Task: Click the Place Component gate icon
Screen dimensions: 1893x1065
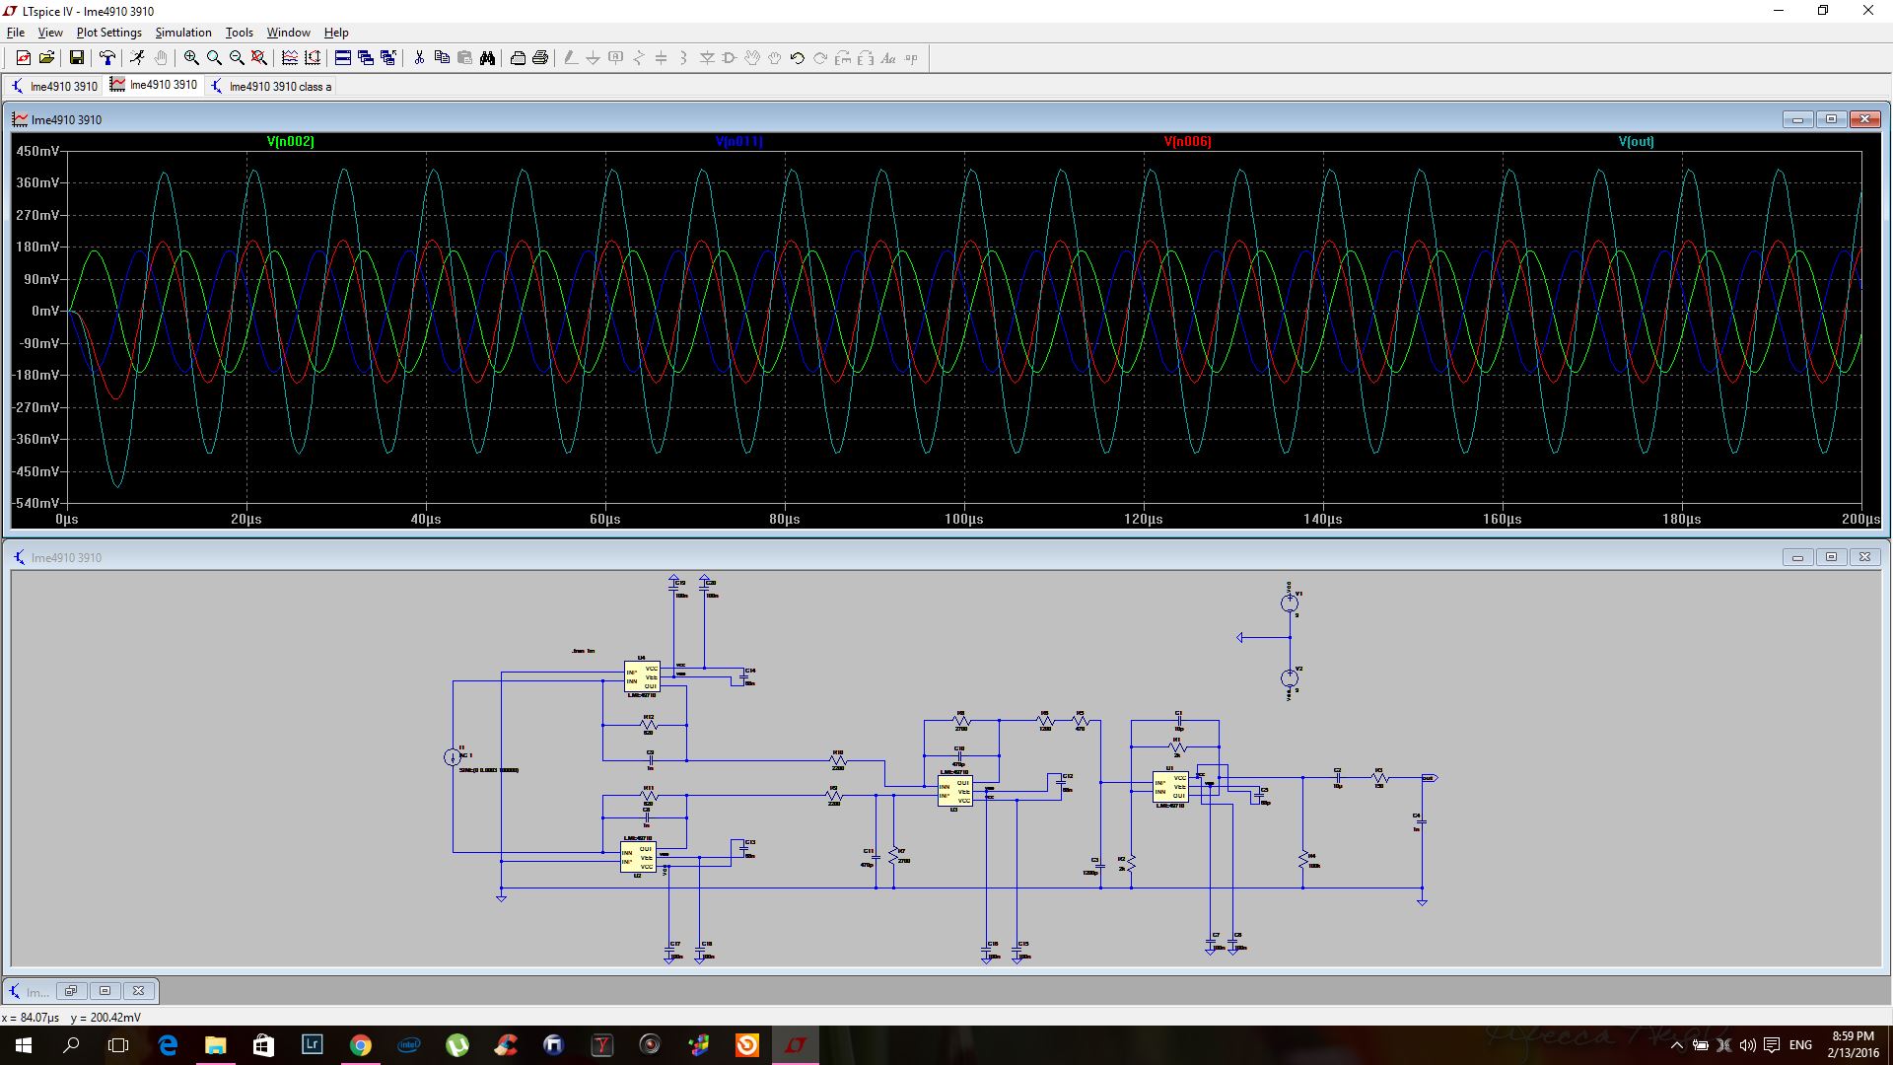Action: 730,58
